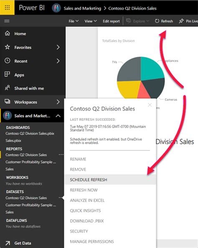Click the Sales and Marketing breadcrumb link

(x=82, y=8)
